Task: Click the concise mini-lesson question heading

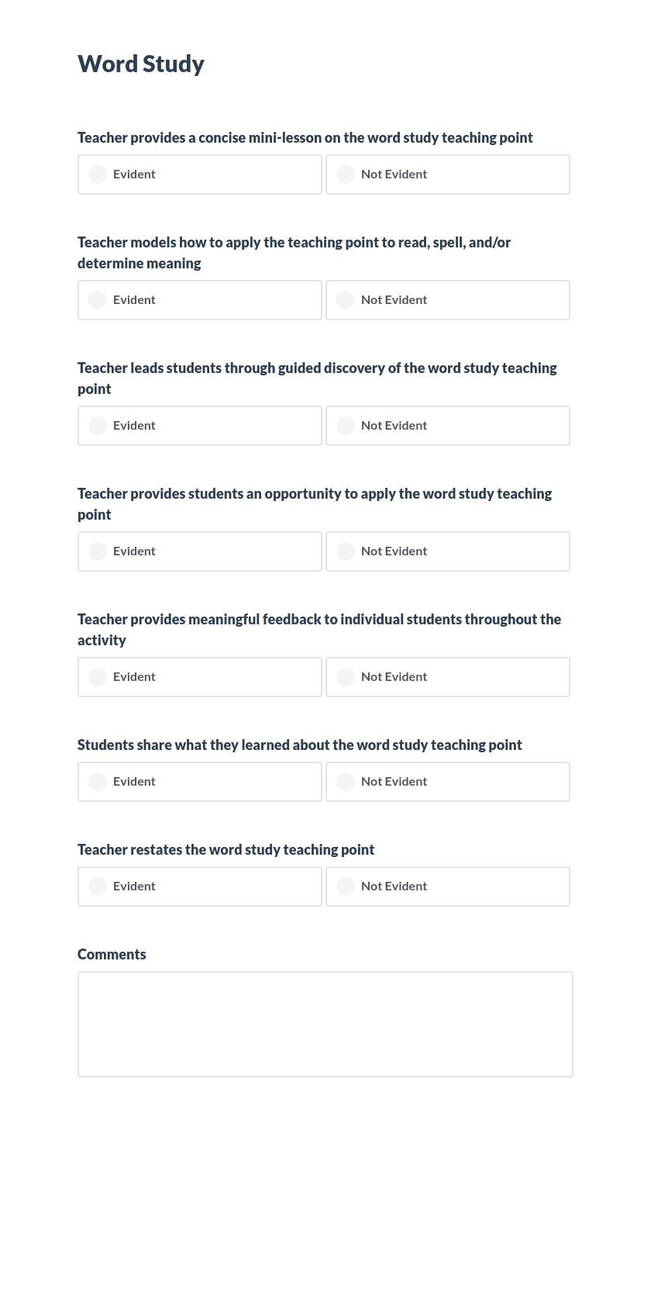Action: coord(305,137)
